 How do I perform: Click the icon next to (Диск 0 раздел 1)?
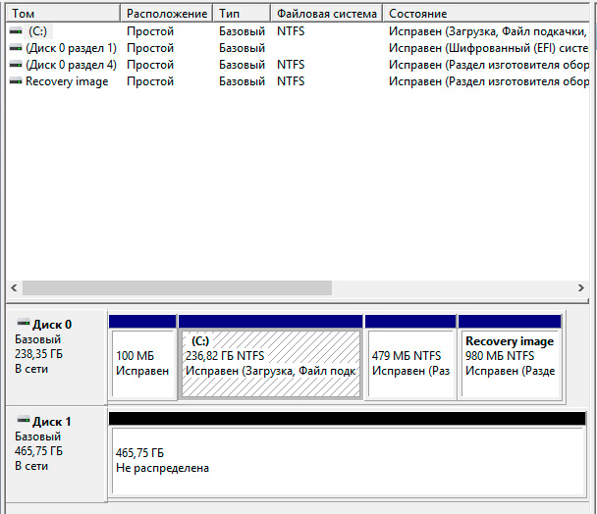click(16, 48)
